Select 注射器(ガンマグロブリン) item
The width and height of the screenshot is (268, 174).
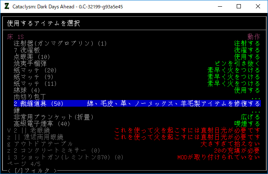pos(60,43)
